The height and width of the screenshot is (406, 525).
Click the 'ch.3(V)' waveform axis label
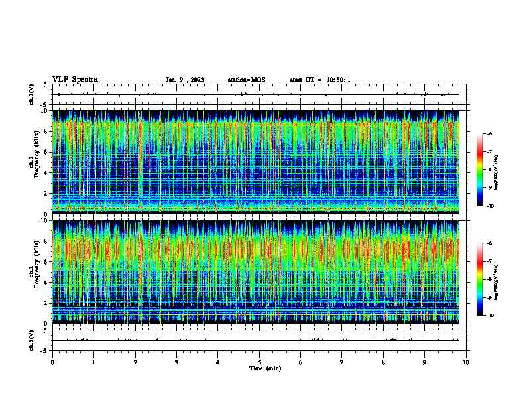tap(32, 340)
